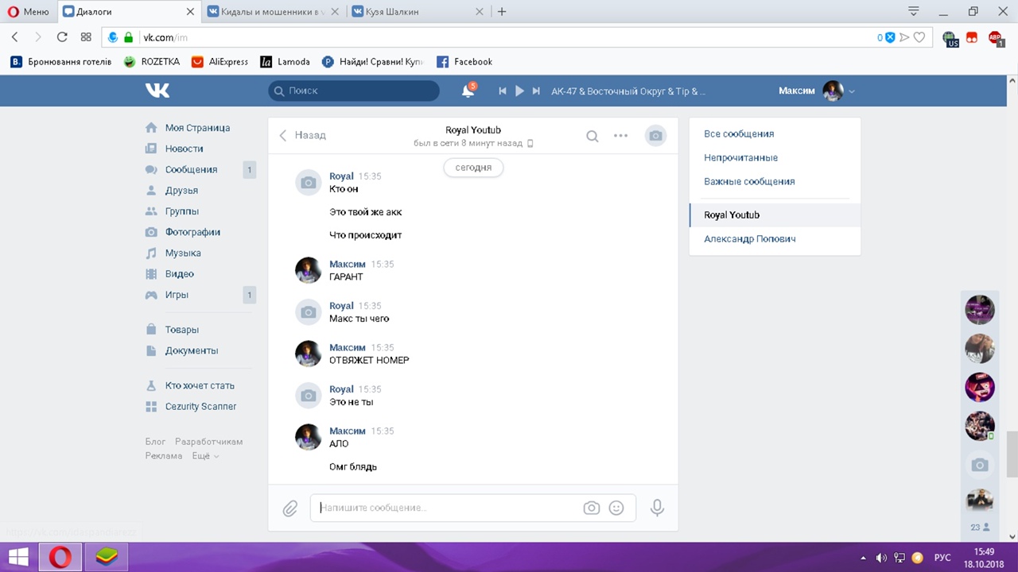Search within the conversation via magnifier
The width and height of the screenshot is (1018, 572).
(593, 136)
